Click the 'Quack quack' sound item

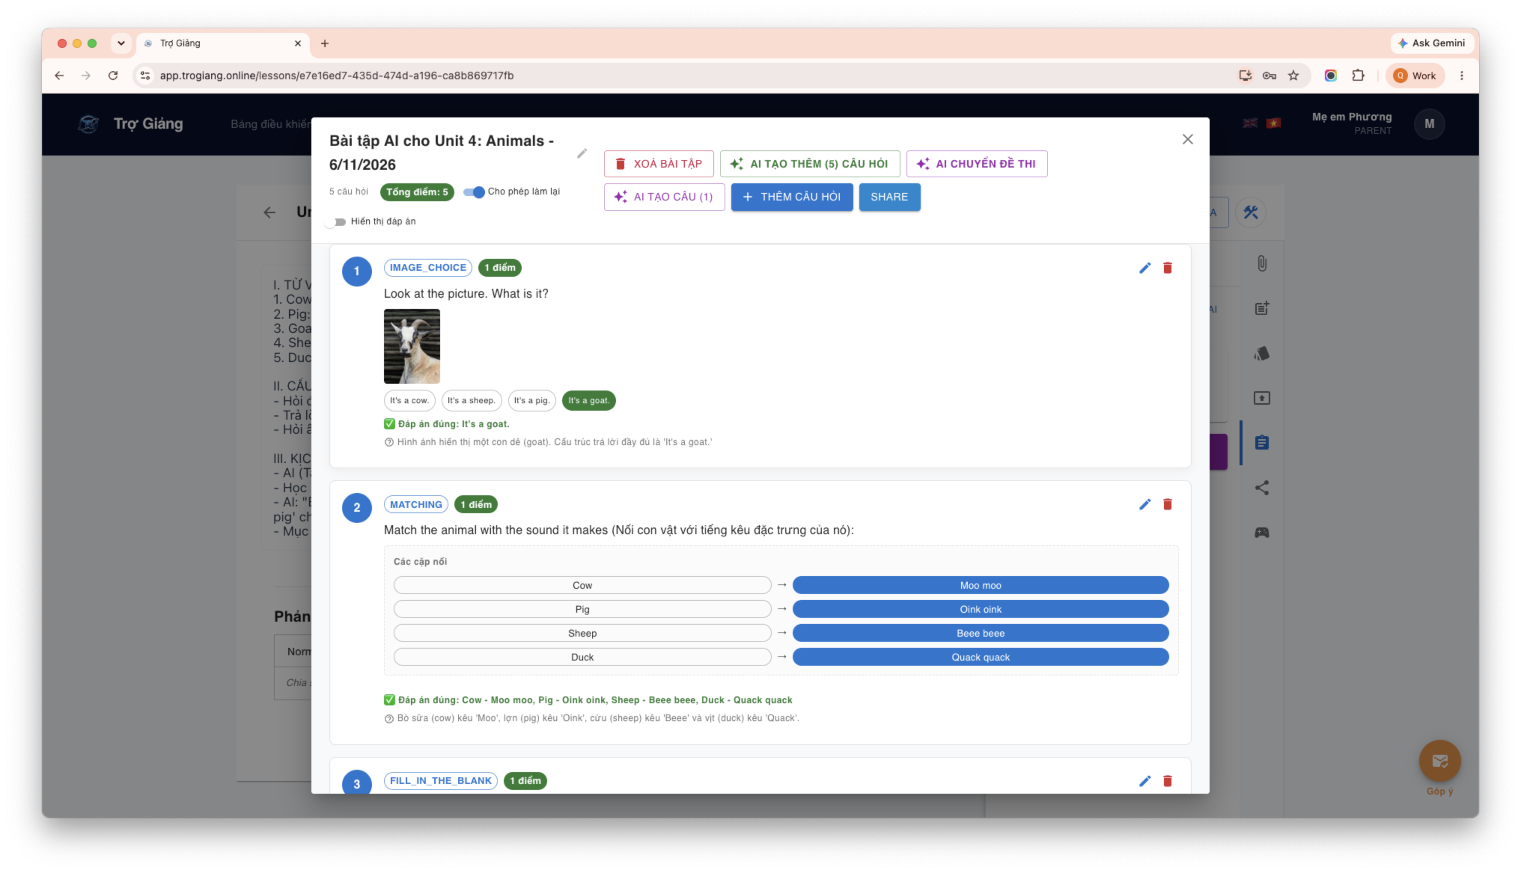980,657
